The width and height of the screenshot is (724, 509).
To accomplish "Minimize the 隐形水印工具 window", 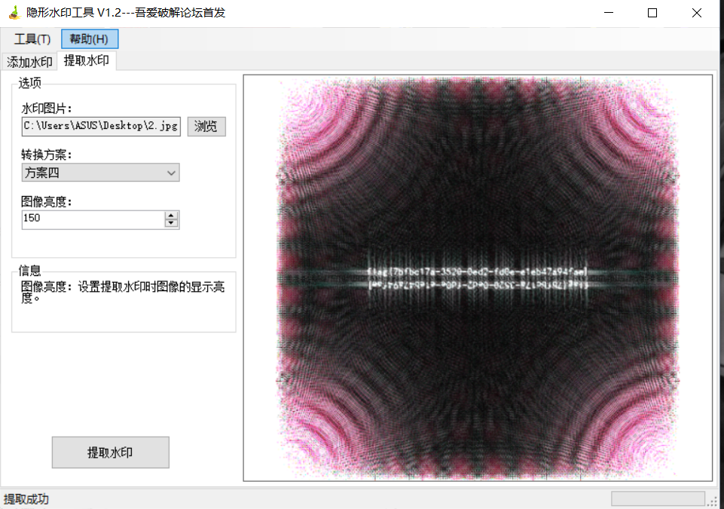I will [609, 13].
